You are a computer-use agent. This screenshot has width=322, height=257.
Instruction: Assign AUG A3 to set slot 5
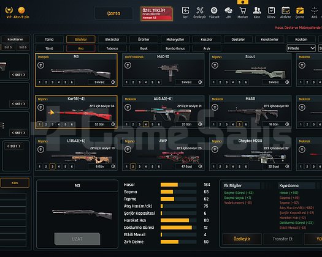click(152, 124)
